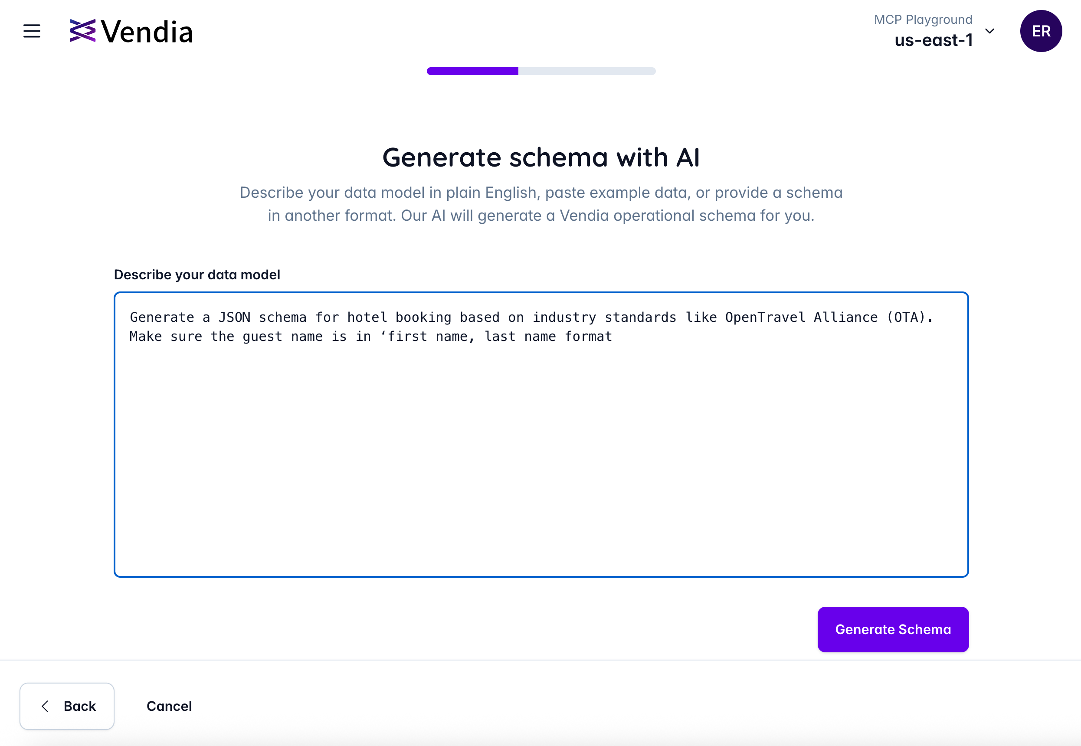Click the Generate Schema button
This screenshot has height=746, width=1081.
(x=893, y=629)
